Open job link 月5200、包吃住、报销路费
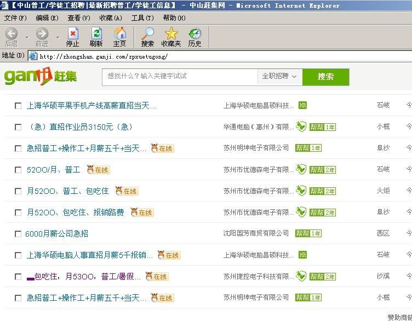This screenshot has height=321, width=412. coord(75,212)
